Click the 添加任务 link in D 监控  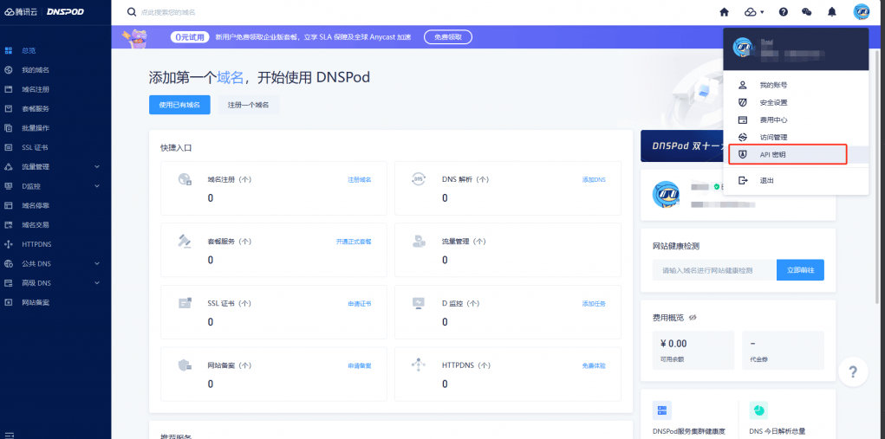point(594,304)
